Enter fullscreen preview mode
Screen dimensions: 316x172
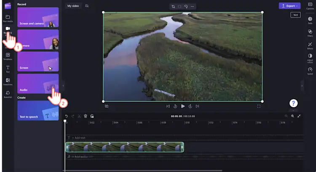pyautogui.click(x=259, y=106)
